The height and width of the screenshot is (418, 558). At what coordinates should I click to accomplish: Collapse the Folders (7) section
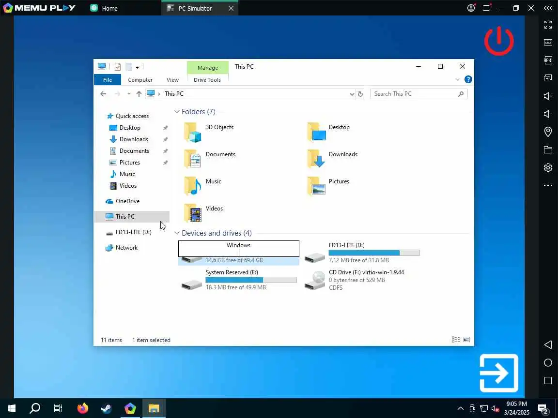(177, 112)
